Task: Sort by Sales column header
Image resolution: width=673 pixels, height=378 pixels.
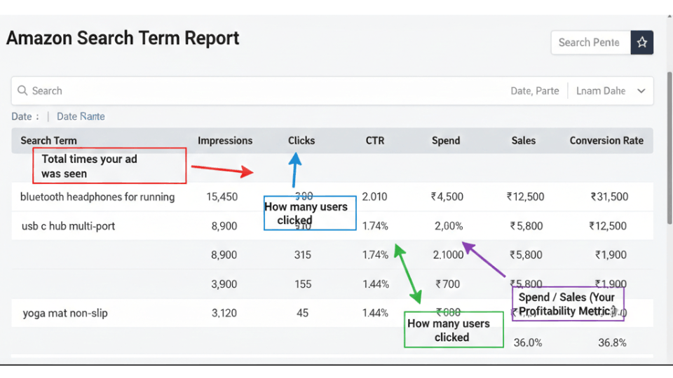Action: (524, 141)
